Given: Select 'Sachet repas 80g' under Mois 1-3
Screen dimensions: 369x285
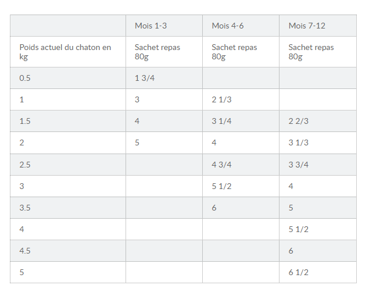Looking at the screenshot, I should click(157, 52).
